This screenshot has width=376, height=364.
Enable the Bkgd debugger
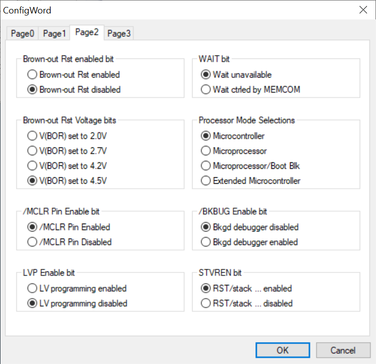[x=249, y=242]
